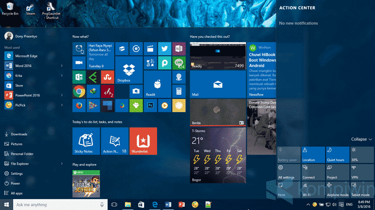Image resolution: width=375 pixels, height=210 pixels.
Task: Open Store from Most used list
Action: [x=34, y=86]
